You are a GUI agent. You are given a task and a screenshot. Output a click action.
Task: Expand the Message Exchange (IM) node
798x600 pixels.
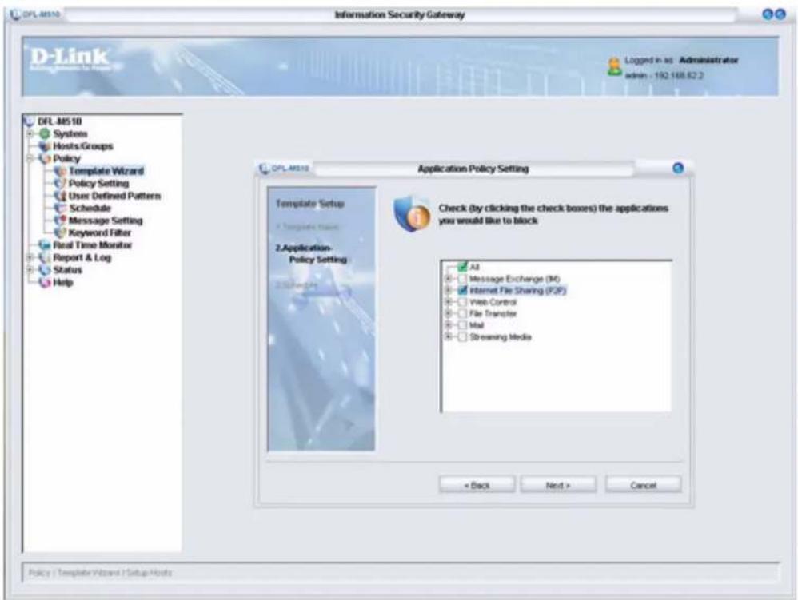click(449, 279)
